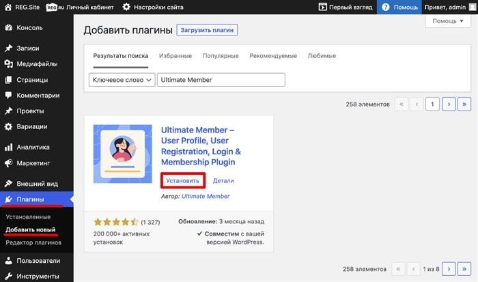The height and width of the screenshot is (282, 478).
Task: Click the plugin star rating
Action: click(x=116, y=222)
